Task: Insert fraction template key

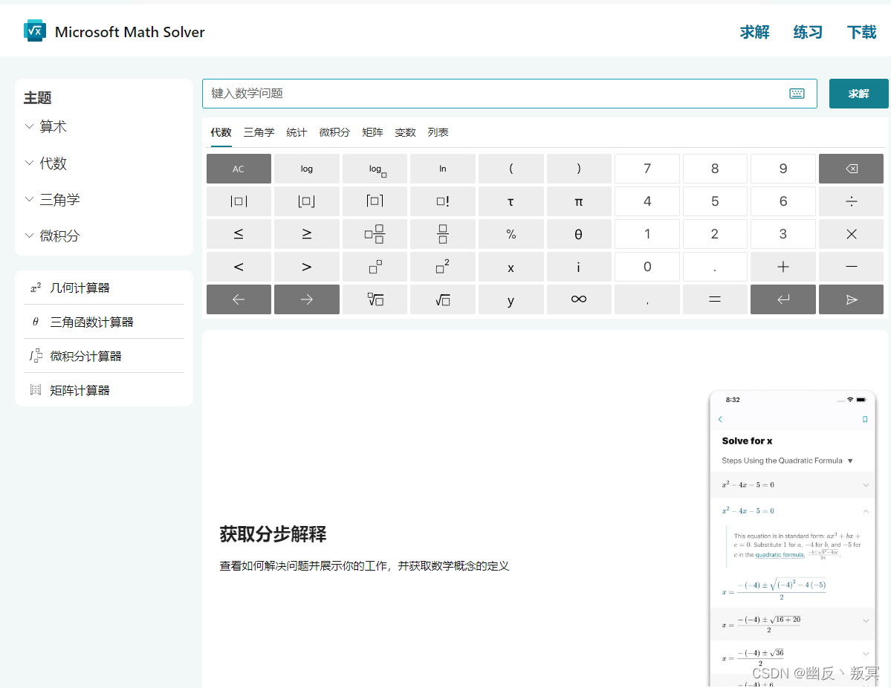Action: click(x=443, y=234)
